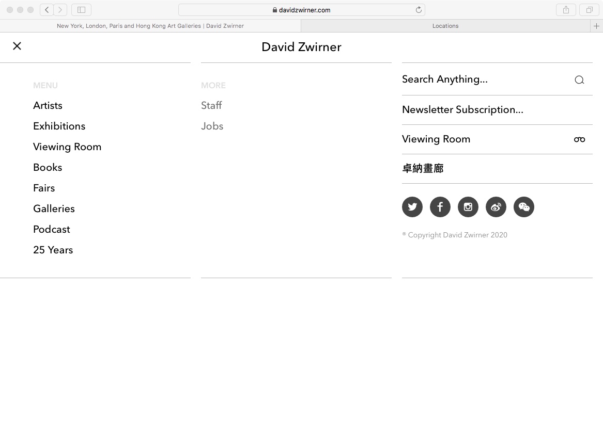Screen dimensions: 603x434
Task: Select Exhibitions in the menu
Action: (x=59, y=126)
